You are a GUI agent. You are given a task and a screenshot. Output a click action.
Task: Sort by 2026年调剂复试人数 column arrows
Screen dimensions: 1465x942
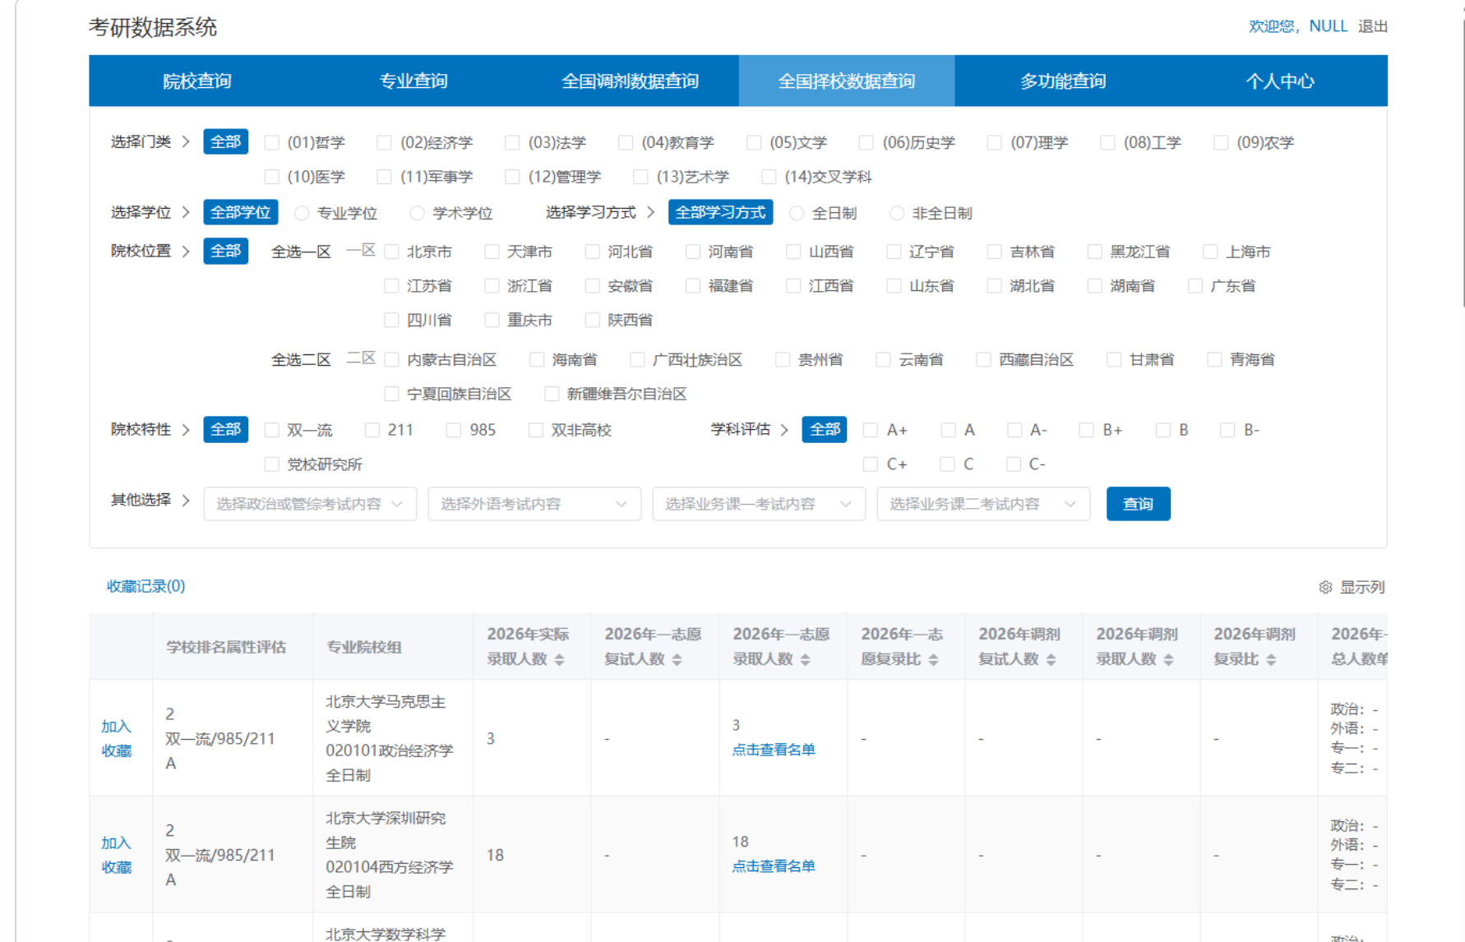pos(1051,659)
